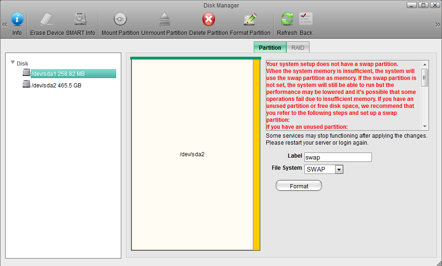Click the /dev/sda2 partition map block

coord(192,154)
